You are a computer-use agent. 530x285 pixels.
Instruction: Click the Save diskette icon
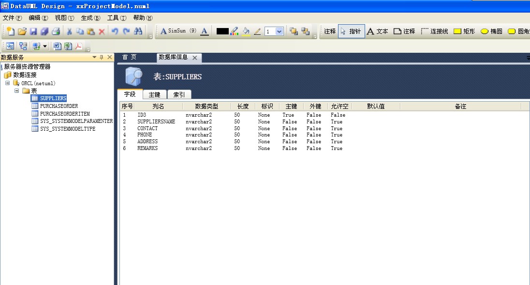pyautogui.click(x=33, y=31)
